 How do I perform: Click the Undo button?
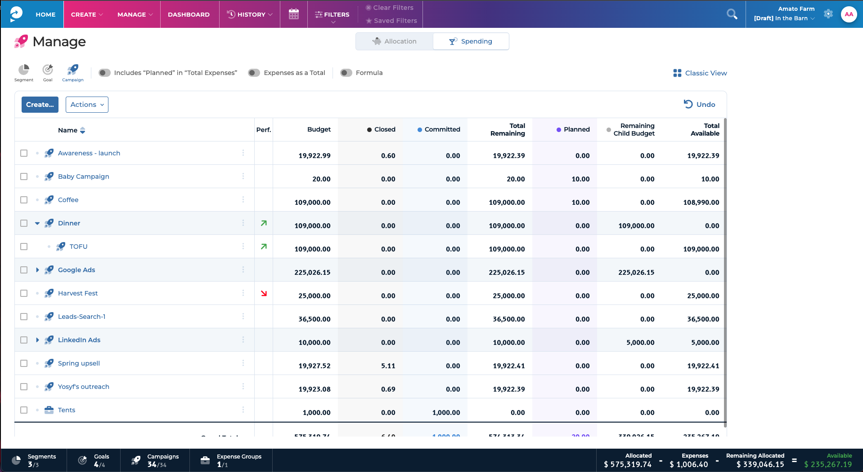[700, 104]
